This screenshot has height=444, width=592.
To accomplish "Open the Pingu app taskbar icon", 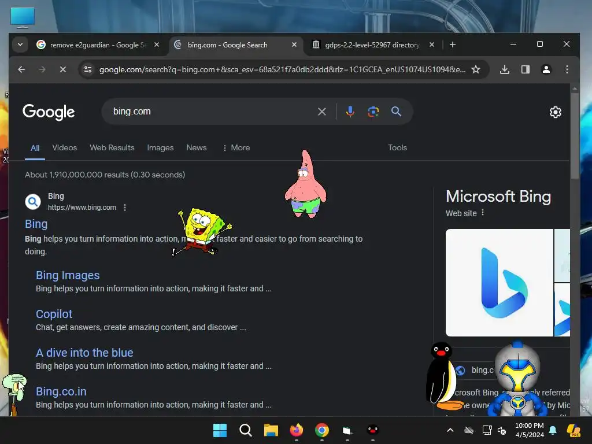I will click(x=373, y=430).
